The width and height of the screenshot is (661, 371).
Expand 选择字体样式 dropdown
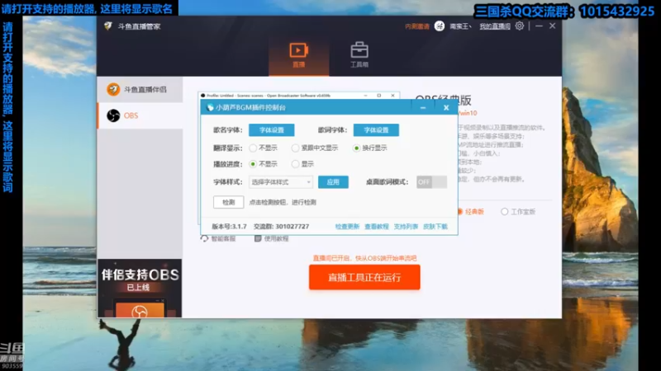pos(281,182)
